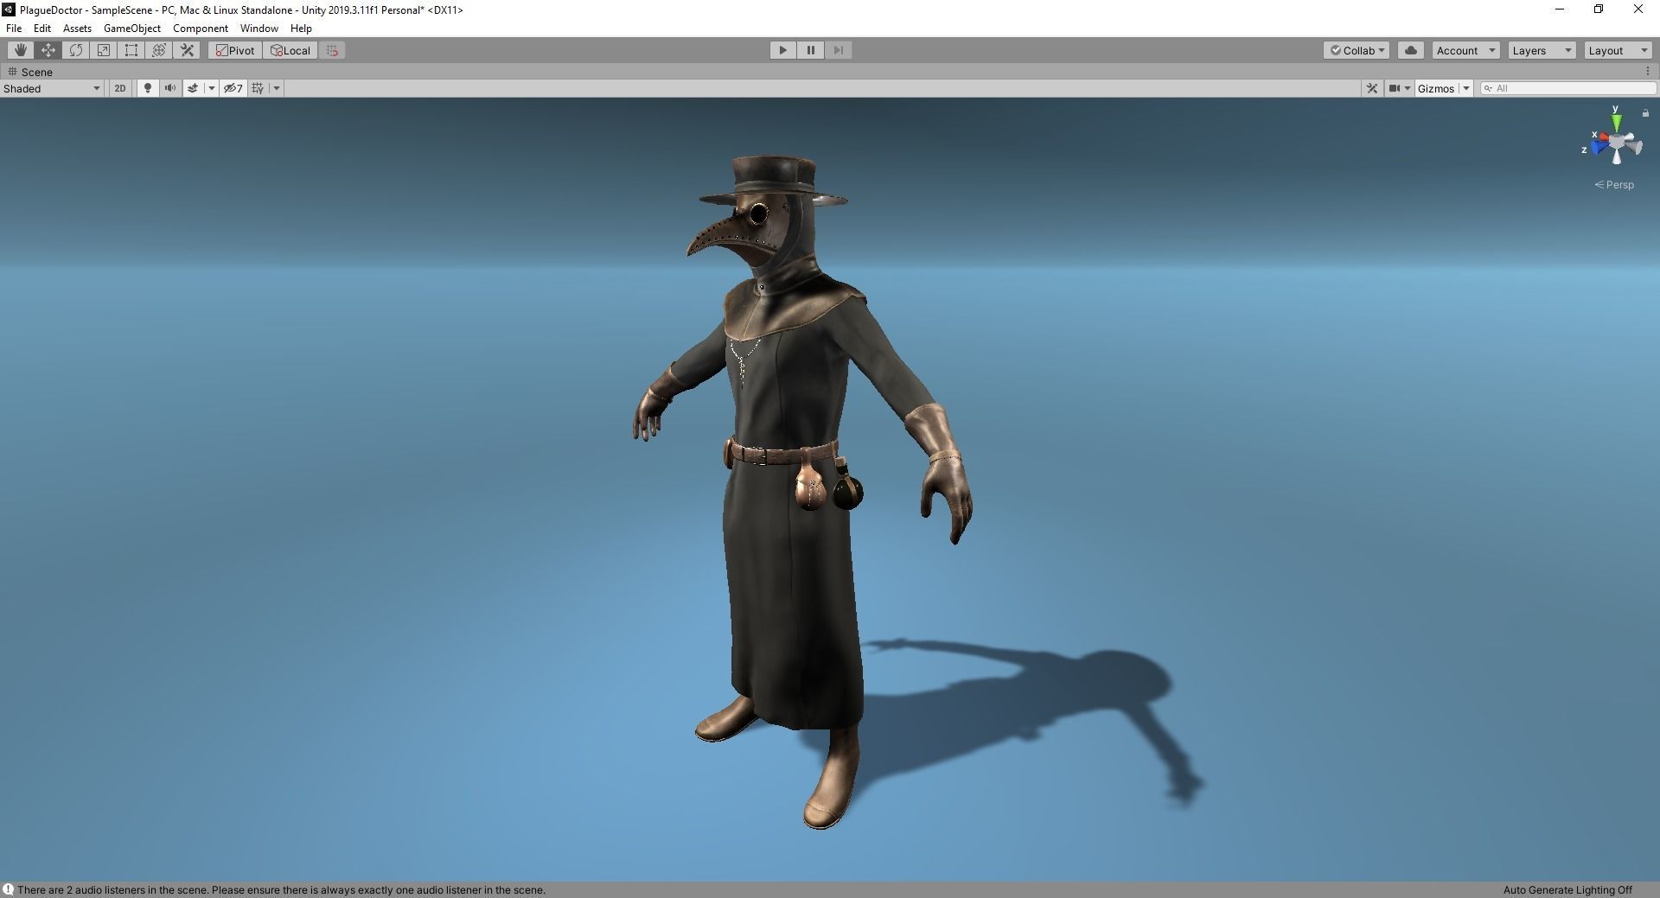The height and width of the screenshot is (898, 1660).
Task: Toggle 2D scene view mode
Action: tap(120, 88)
